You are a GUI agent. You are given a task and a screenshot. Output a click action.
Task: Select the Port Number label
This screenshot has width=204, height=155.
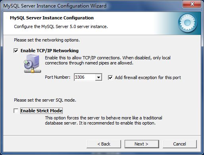tap(58, 77)
